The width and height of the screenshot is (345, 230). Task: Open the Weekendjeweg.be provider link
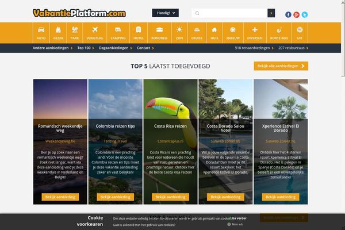click(x=60, y=141)
